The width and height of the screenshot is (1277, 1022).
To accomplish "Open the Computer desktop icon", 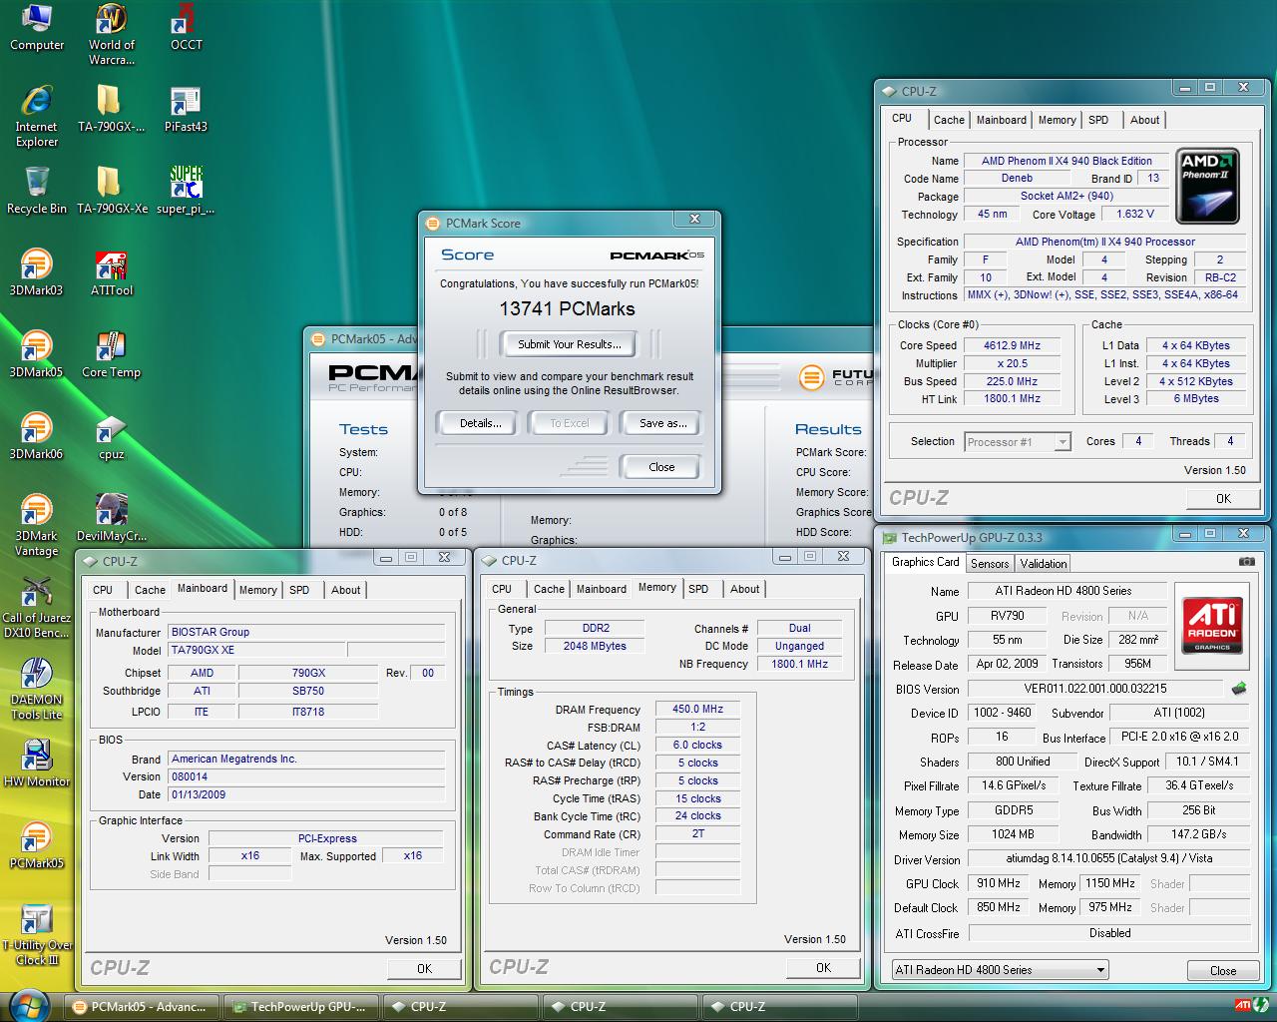I will click(x=37, y=27).
